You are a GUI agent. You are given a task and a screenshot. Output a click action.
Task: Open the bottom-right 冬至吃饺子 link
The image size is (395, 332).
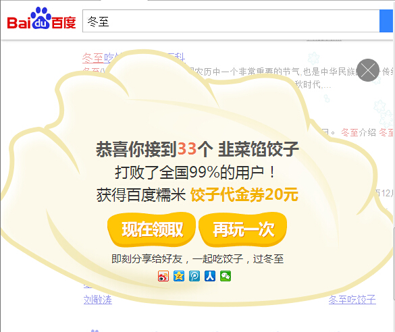(x=352, y=300)
